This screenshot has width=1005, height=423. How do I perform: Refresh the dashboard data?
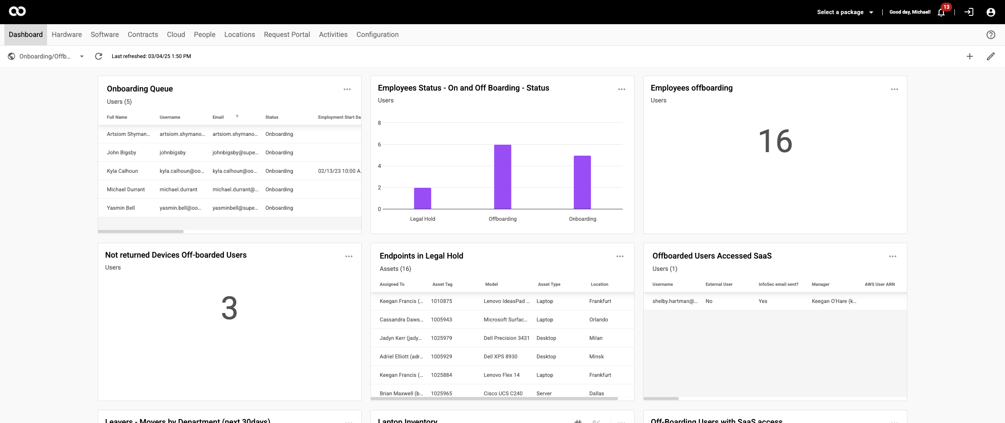(99, 56)
